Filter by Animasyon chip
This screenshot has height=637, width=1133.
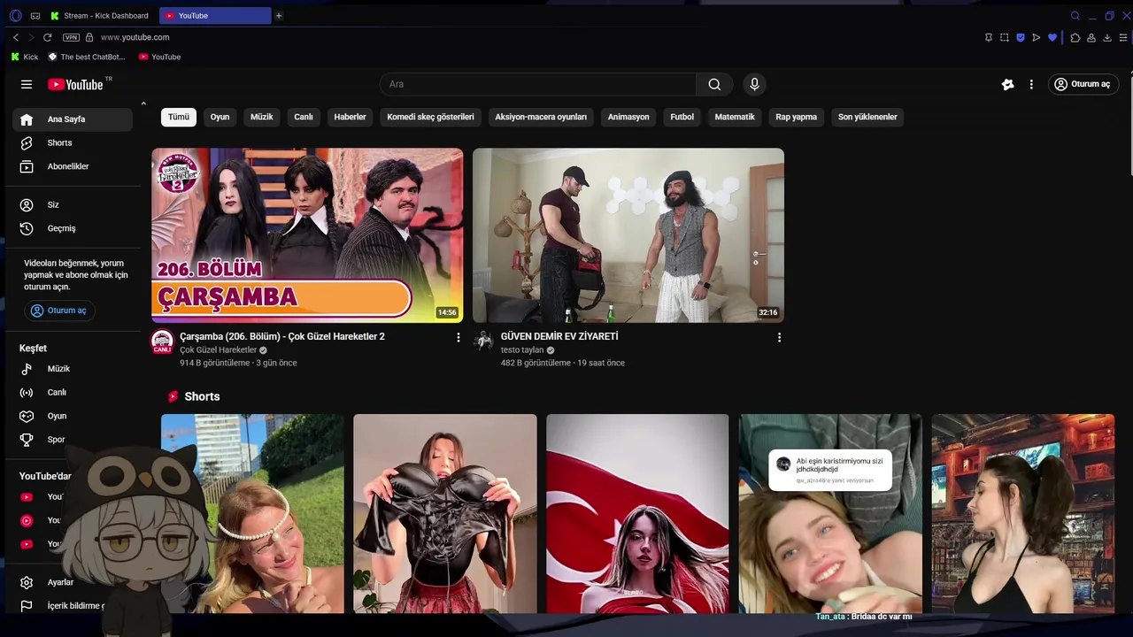pyautogui.click(x=628, y=117)
